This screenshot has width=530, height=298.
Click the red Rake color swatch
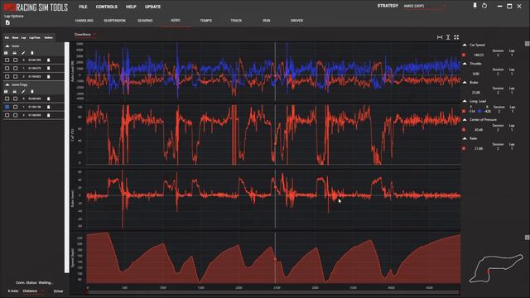click(x=464, y=148)
